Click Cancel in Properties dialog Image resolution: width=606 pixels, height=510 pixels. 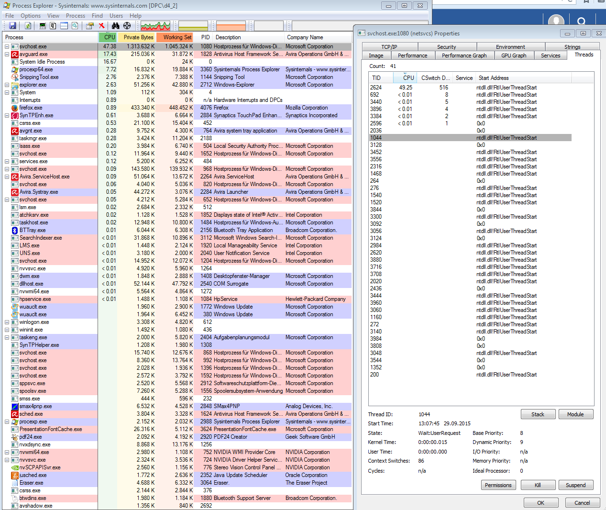tap(583, 503)
